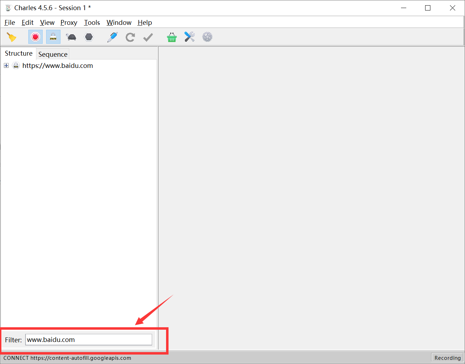The width and height of the screenshot is (465, 364).
Task: Close the Charles window
Action: [x=452, y=8]
